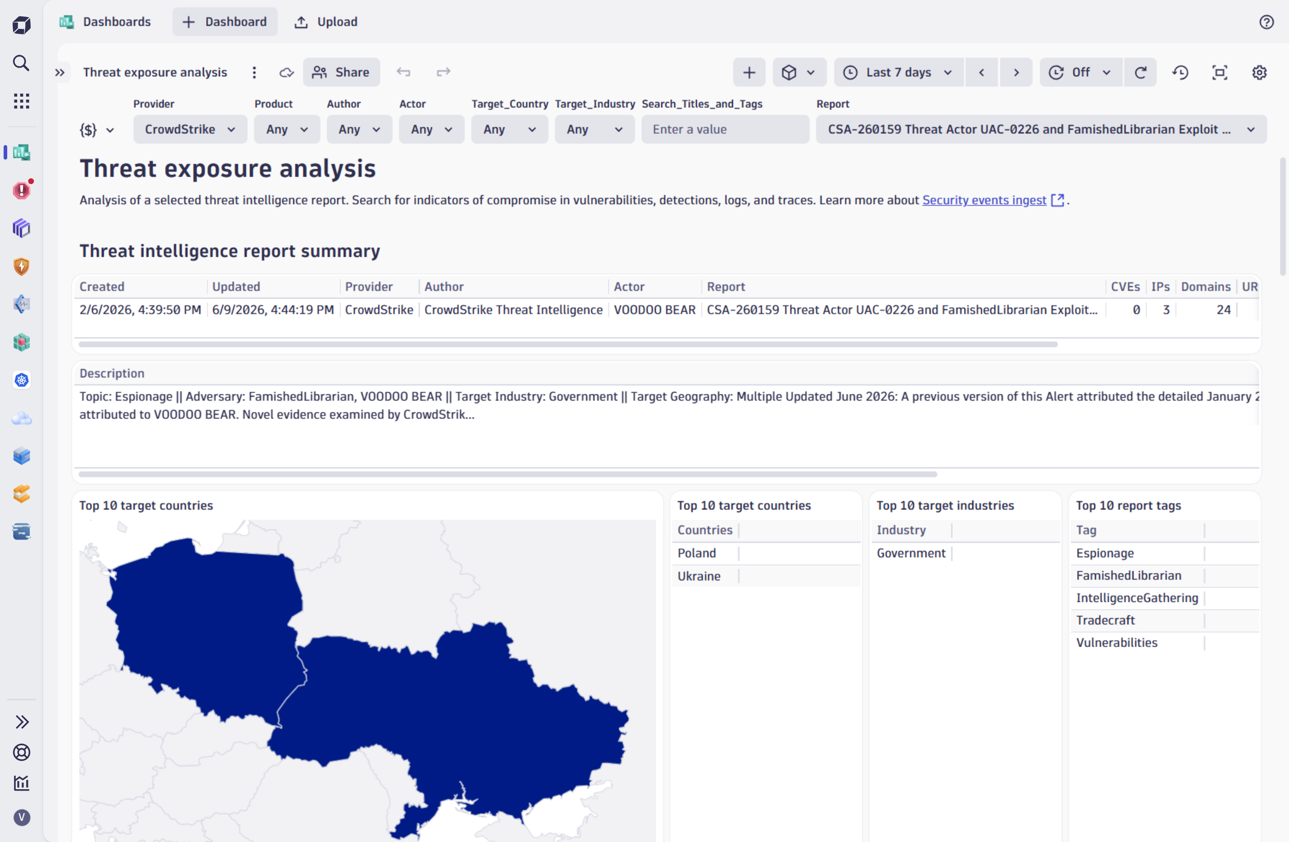This screenshot has height=842, width=1289.
Task: Open the orange shield security app icon
Action: tap(21, 266)
